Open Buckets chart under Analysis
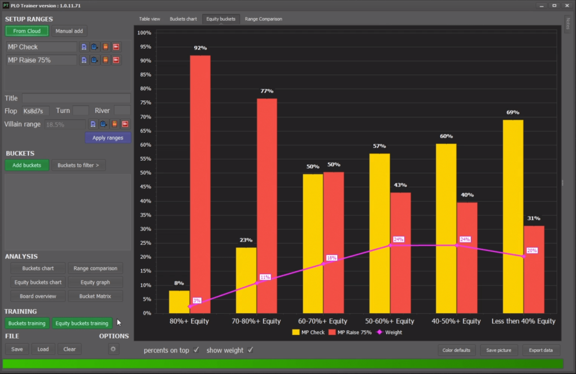 click(38, 269)
